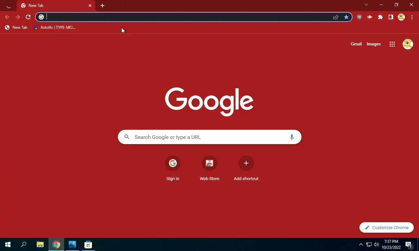Open New Tab bookmark in bookmarks bar

pos(16,27)
